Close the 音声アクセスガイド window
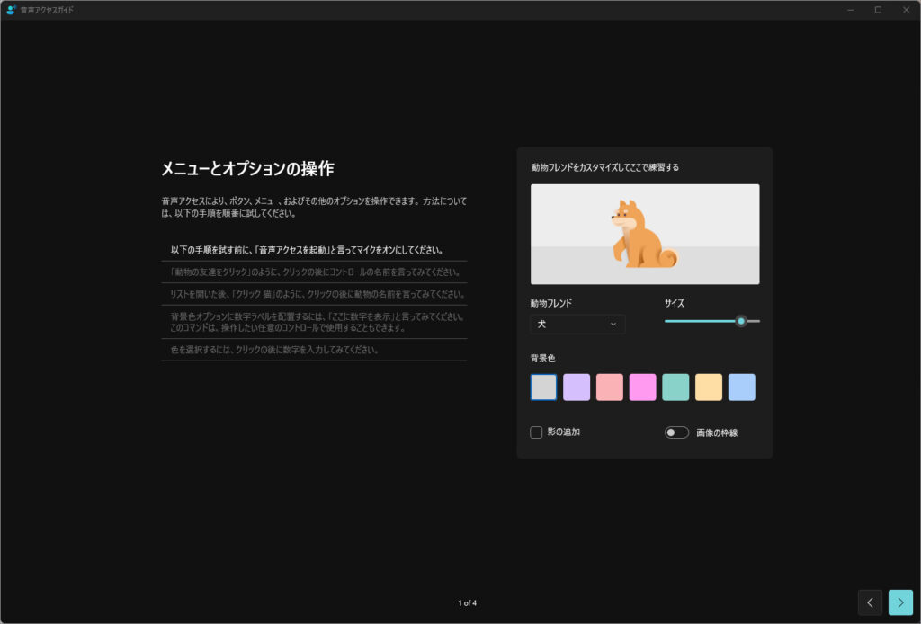The height and width of the screenshot is (624, 921). 906,10
